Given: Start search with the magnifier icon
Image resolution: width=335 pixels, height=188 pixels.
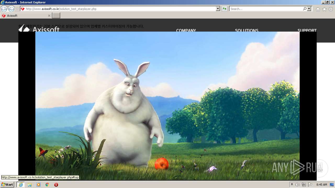Looking at the screenshot, I should (x=305, y=9).
